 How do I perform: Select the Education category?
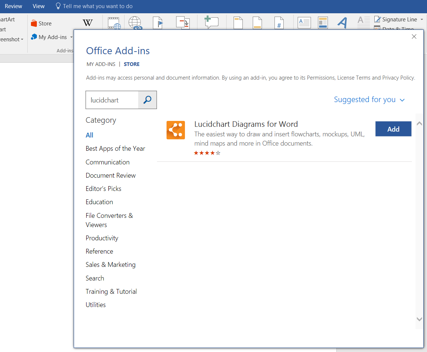click(x=99, y=202)
